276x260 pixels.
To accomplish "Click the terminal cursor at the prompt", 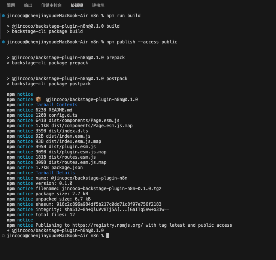I will (108, 236).
